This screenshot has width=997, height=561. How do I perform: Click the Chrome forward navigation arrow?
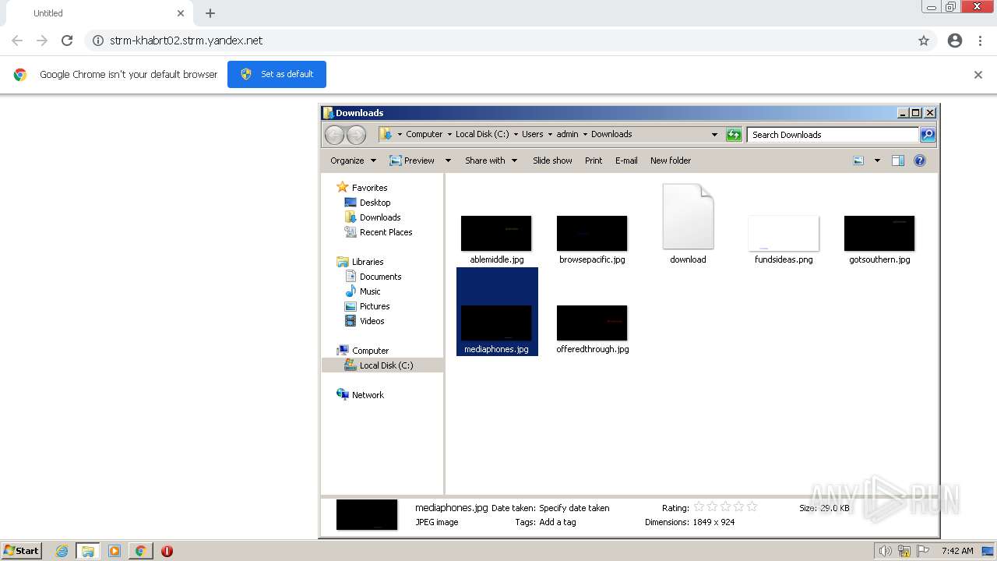42,41
